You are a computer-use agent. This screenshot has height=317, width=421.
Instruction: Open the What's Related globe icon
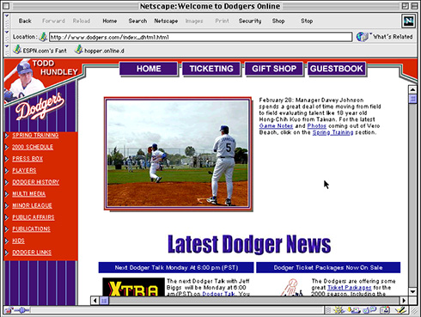[x=363, y=37]
